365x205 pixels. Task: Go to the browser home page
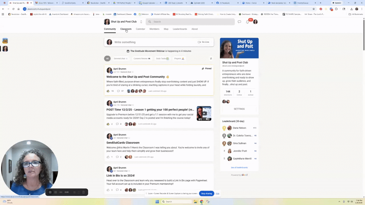19,9
